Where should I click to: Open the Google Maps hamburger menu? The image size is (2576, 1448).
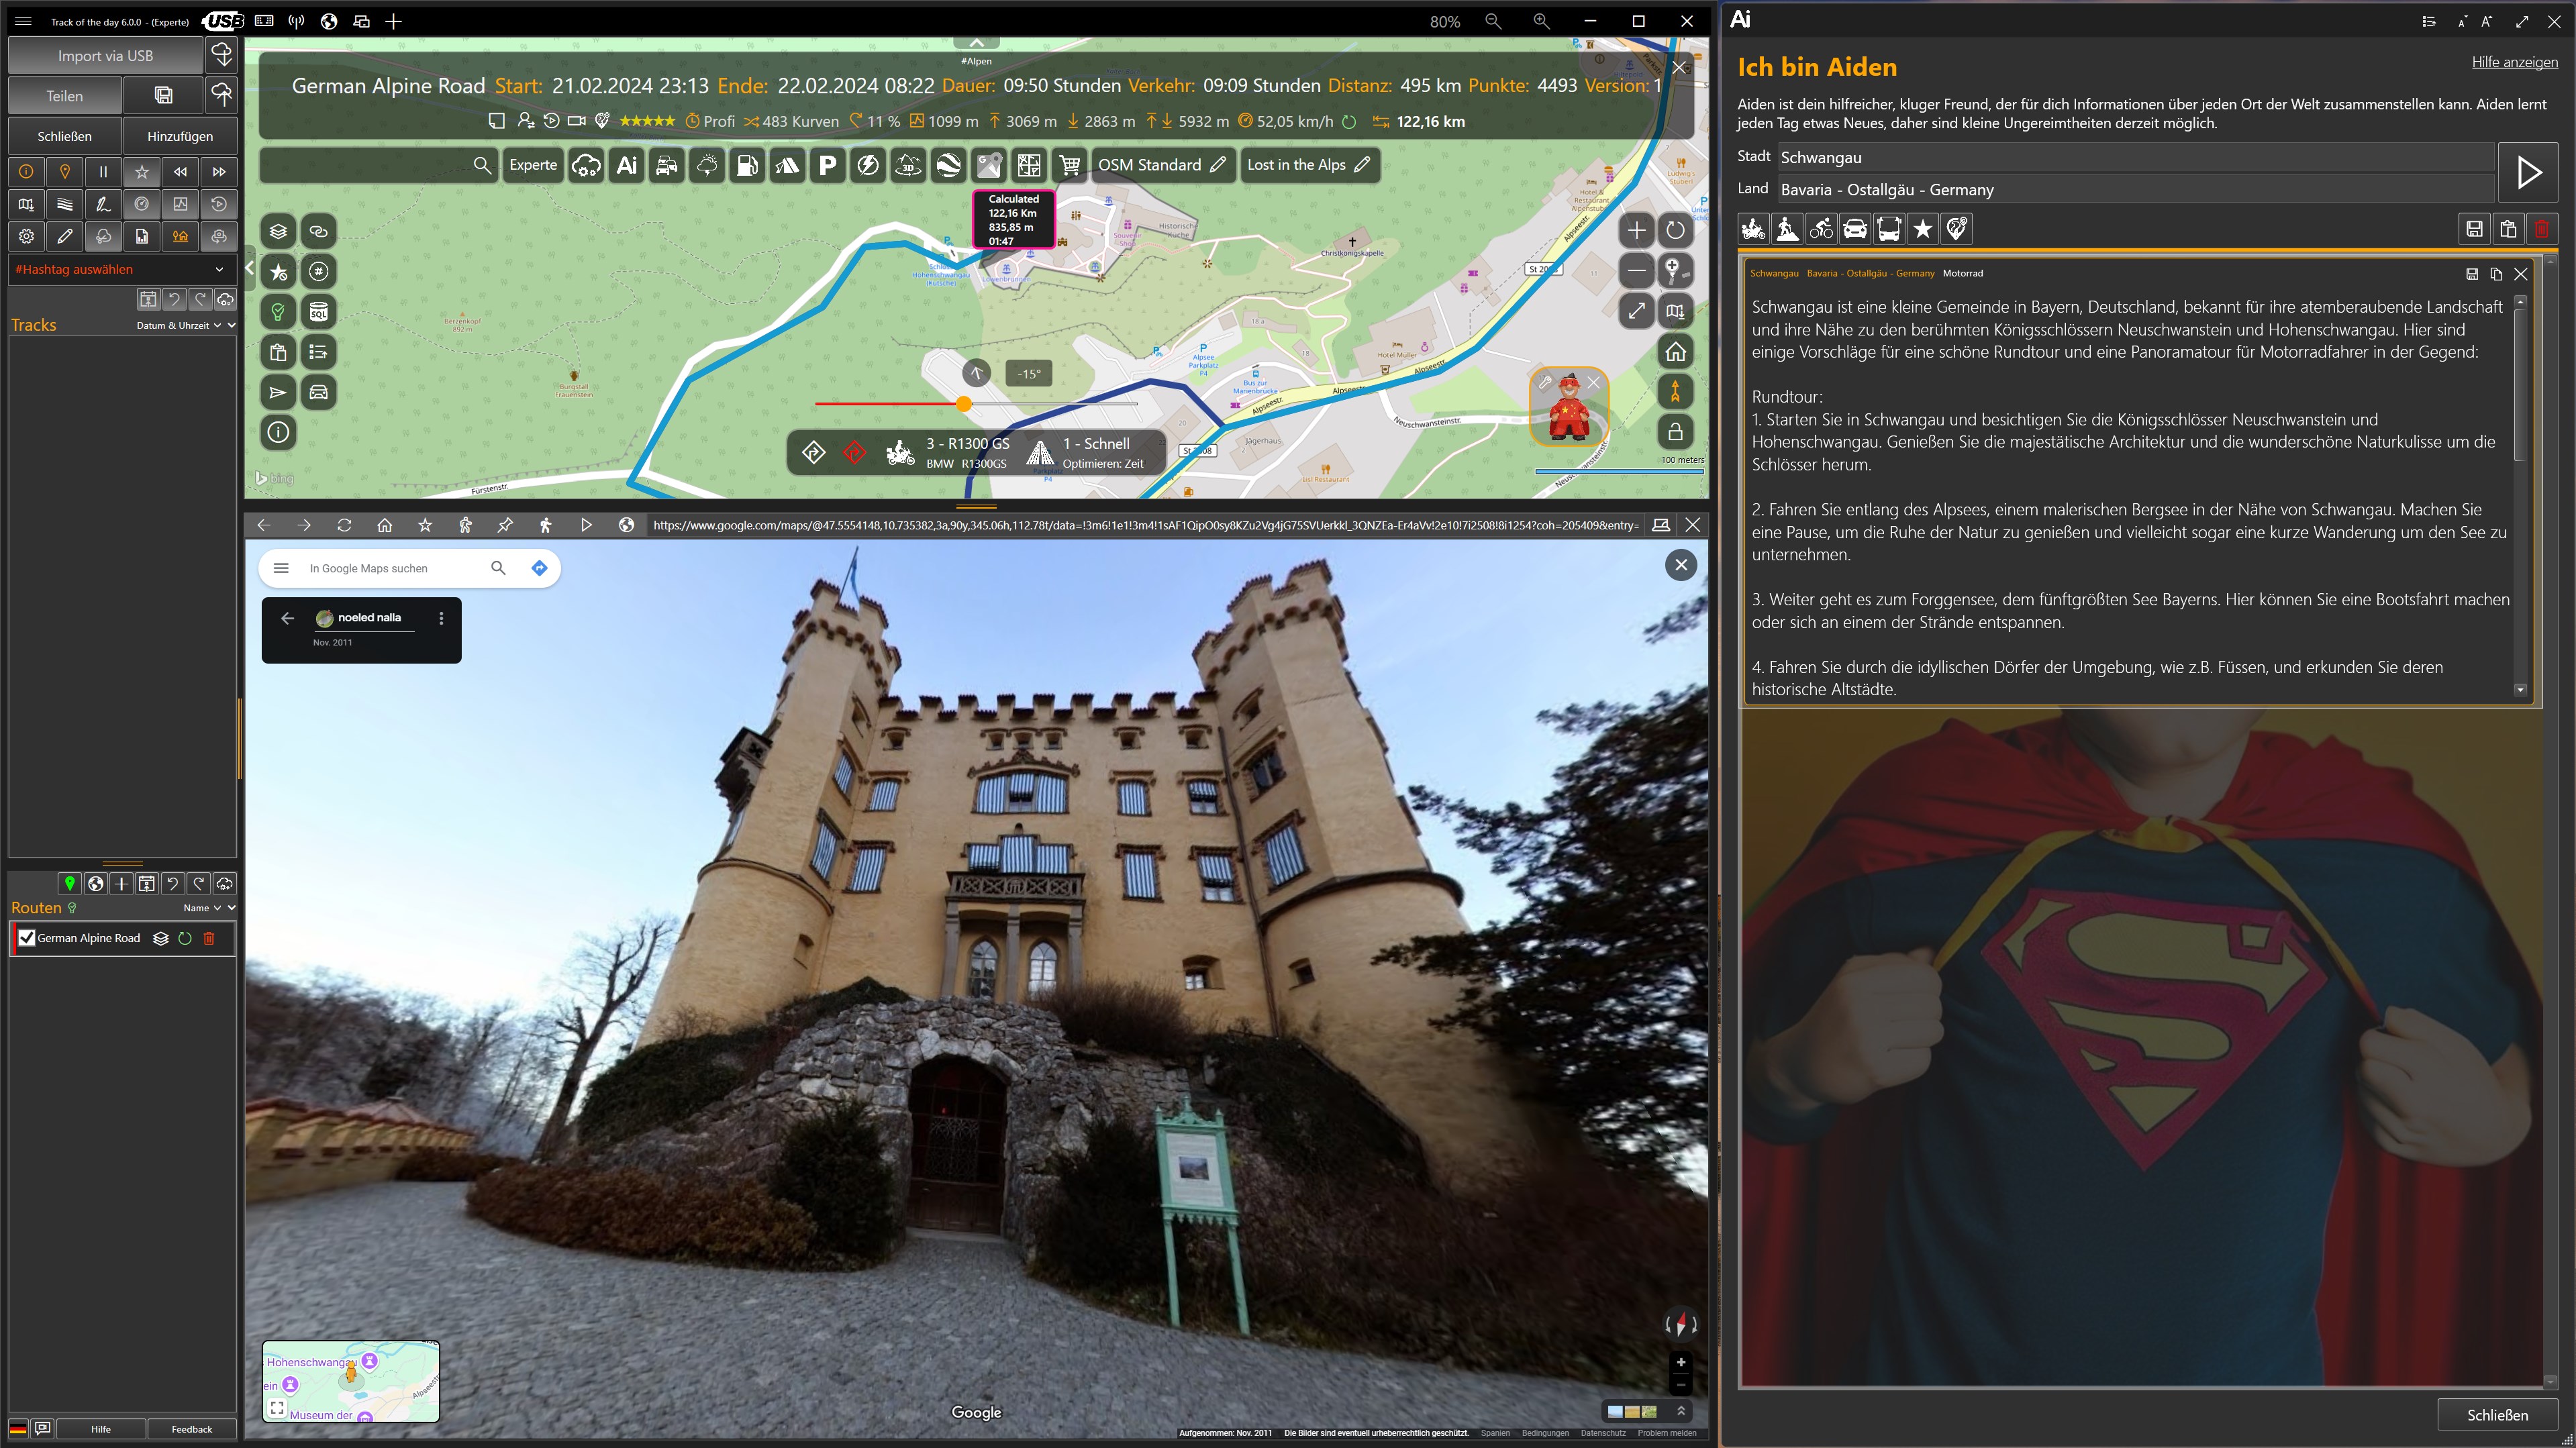click(281, 568)
